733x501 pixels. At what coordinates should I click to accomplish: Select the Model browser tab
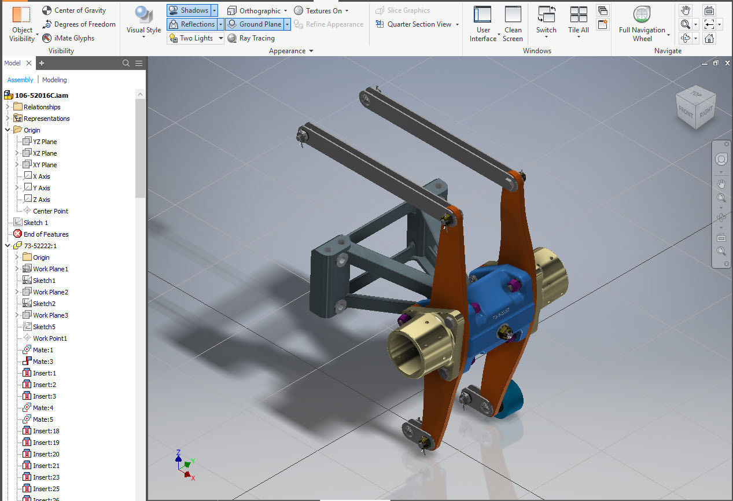[x=12, y=63]
